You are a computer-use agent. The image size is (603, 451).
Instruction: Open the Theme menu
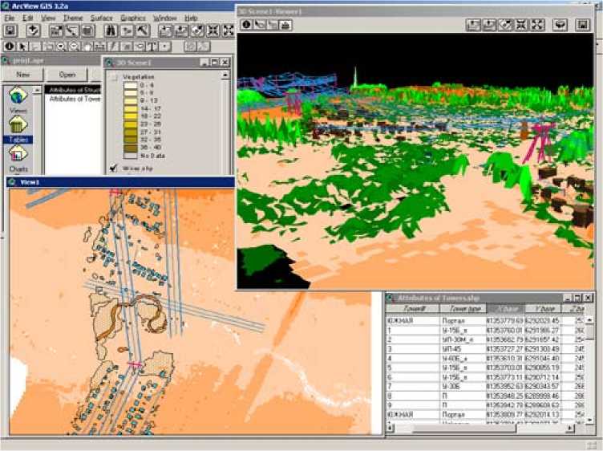[72, 17]
